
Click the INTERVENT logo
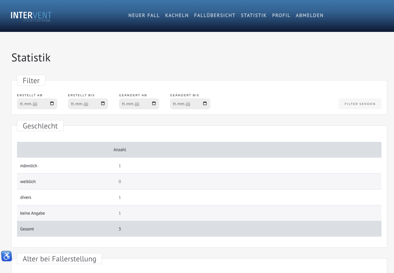[31, 16]
